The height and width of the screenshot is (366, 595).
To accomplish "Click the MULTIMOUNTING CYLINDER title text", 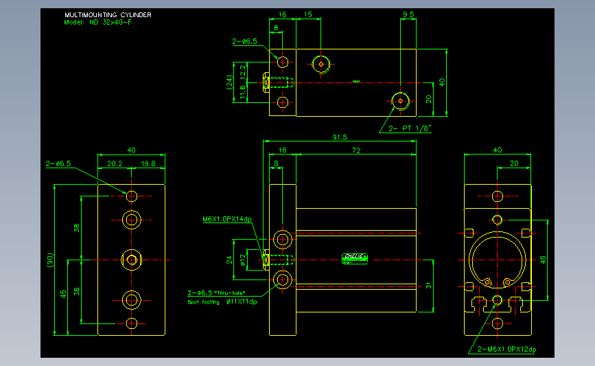I will 108,15.
